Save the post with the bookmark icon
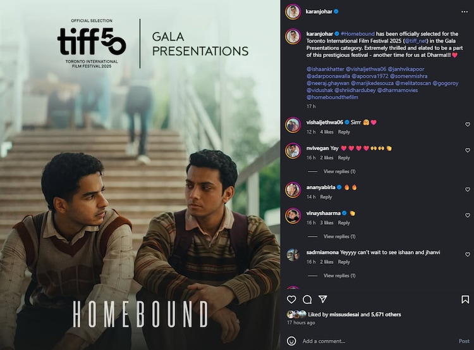This screenshot has width=474, height=350. click(465, 299)
